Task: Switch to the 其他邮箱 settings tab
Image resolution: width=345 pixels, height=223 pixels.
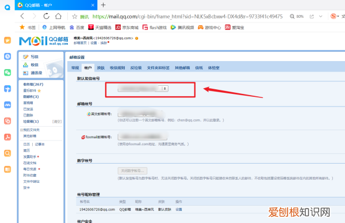Action: 182,68
